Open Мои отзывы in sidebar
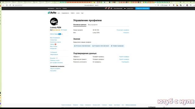 tap(54, 46)
